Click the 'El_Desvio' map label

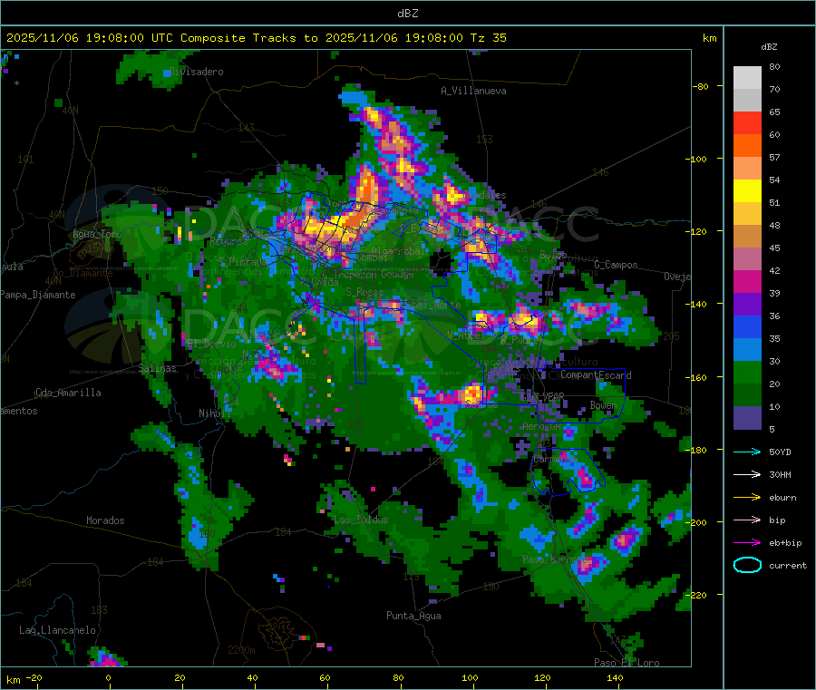(x=211, y=344)
